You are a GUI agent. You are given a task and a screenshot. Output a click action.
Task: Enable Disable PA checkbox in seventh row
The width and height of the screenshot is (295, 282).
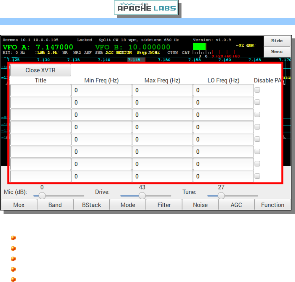point(257,164)
